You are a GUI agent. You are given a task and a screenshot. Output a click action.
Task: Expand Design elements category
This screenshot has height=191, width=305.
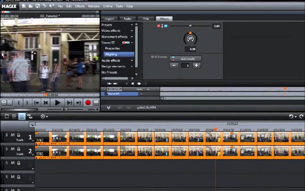(132, 66)
